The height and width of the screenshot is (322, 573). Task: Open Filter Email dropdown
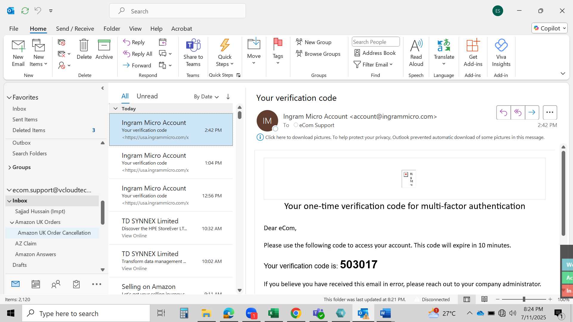373,65
